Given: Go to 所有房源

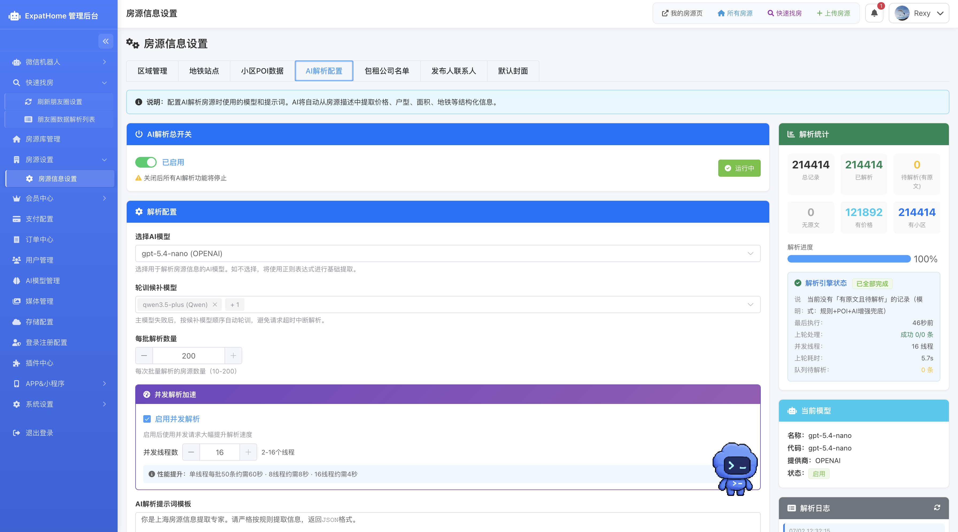Looking at the screenshot, I should click(x=735, y=13).
